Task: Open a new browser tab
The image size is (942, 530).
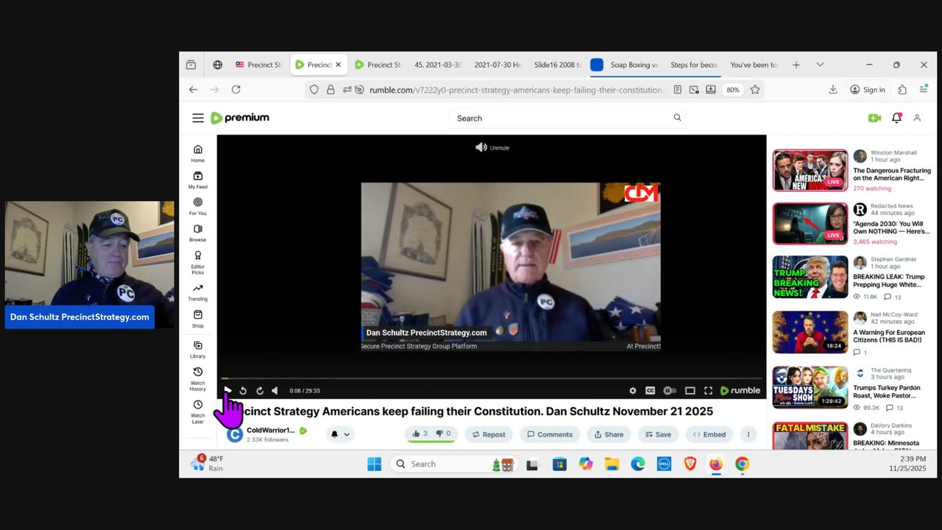Action: click(796, 65)
